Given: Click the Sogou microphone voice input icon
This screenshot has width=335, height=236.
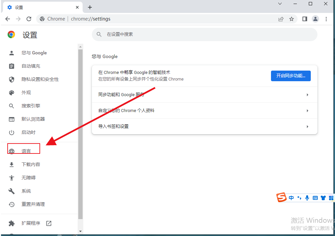Looking at the screenshot, I should [x=307, y=198].
